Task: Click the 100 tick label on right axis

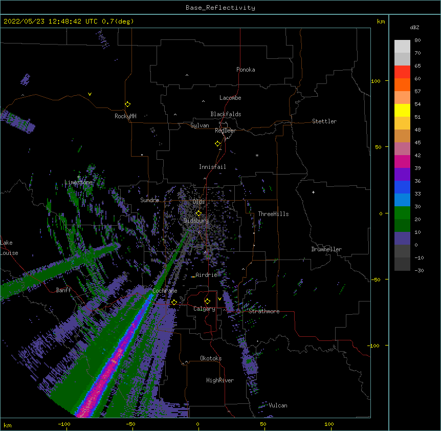Action: (376, 81)
